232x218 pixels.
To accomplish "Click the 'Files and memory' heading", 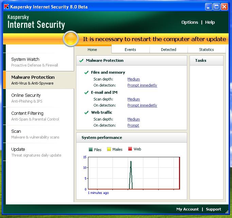I will (108, 72).
